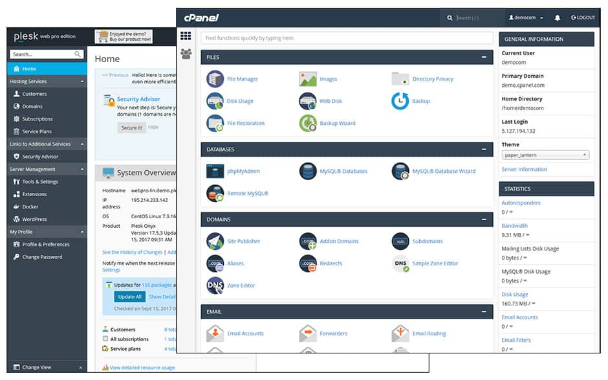The image size is (608, 380).
Task: Open Aliases icon in Domains
Action: (x=215, y=263)
